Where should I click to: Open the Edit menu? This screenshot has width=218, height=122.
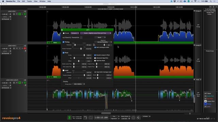tap(24, 1)
